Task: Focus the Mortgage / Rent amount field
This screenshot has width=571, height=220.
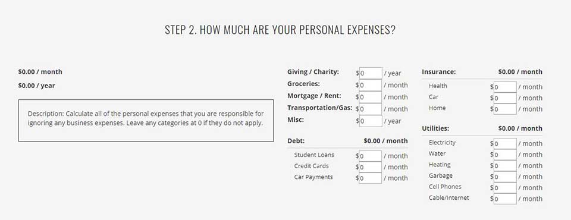Action: click(x=371, y=97)
